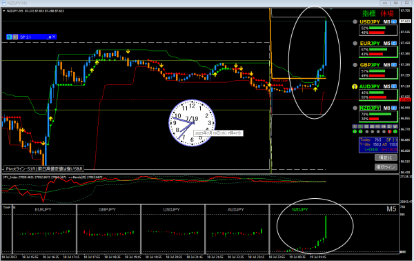Toggle the grey dot beside GBPJPY
The height and width of the screenshot is (261, 414).
(355, 65)
